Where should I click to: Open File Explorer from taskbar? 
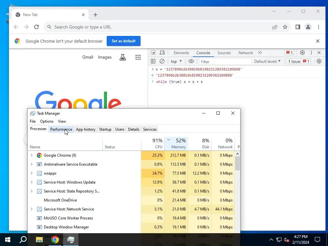point(39,240)
